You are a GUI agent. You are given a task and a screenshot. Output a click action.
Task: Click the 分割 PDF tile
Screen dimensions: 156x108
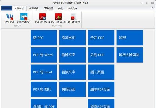[101, 55]
